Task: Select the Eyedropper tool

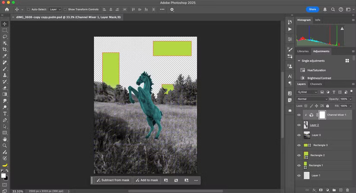Action: pos(5,56)
